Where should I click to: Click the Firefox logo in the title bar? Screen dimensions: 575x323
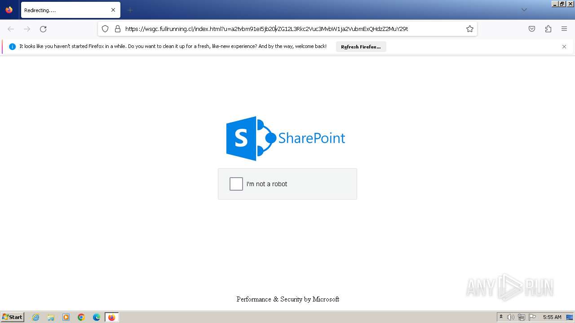[x=9, y=10]
